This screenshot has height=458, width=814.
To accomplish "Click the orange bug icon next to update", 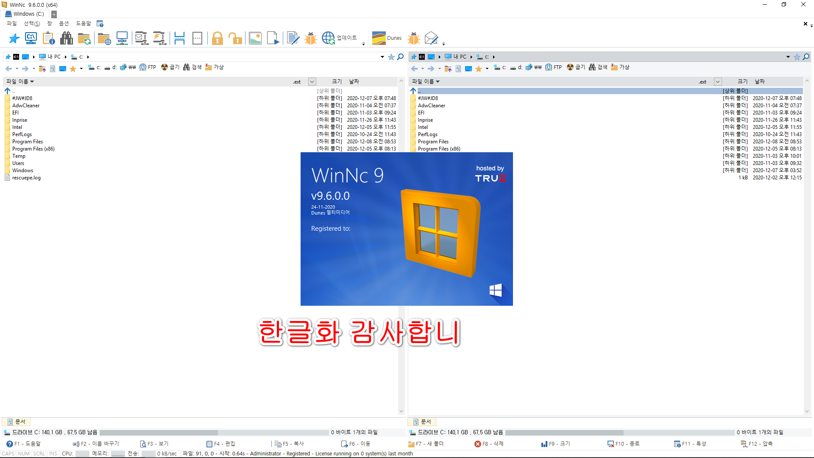I will click(311, 38).
